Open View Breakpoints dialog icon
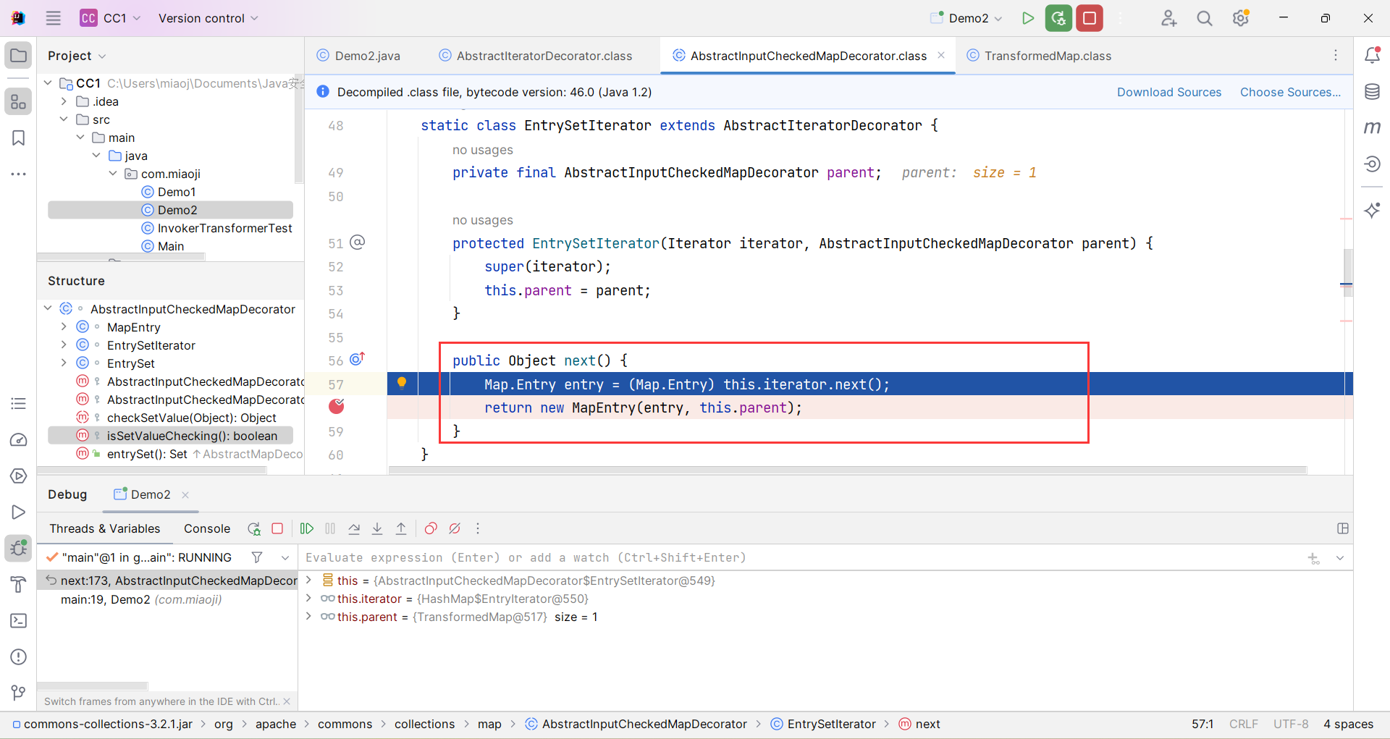The width and height of the screenshot is (1390, 739). click(431, 529)
